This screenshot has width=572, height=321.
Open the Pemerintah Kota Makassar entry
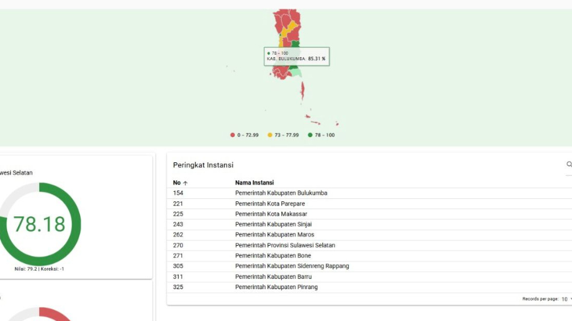click(271, 214)
